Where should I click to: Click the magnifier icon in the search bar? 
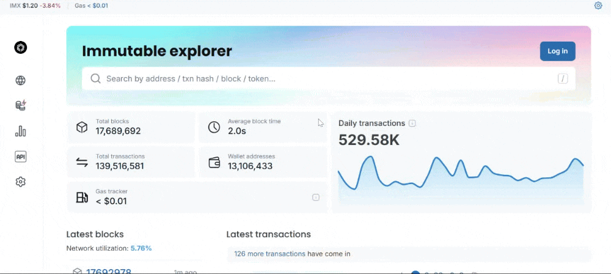(95, 79)
